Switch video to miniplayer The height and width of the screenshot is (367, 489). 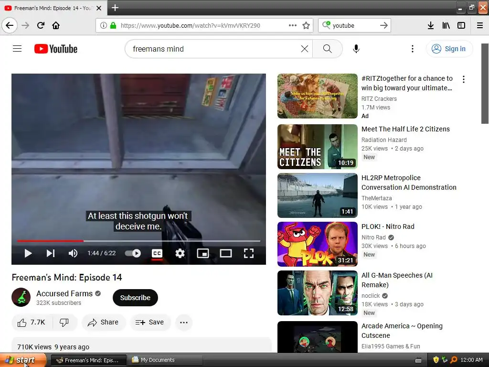coord(203,253)
